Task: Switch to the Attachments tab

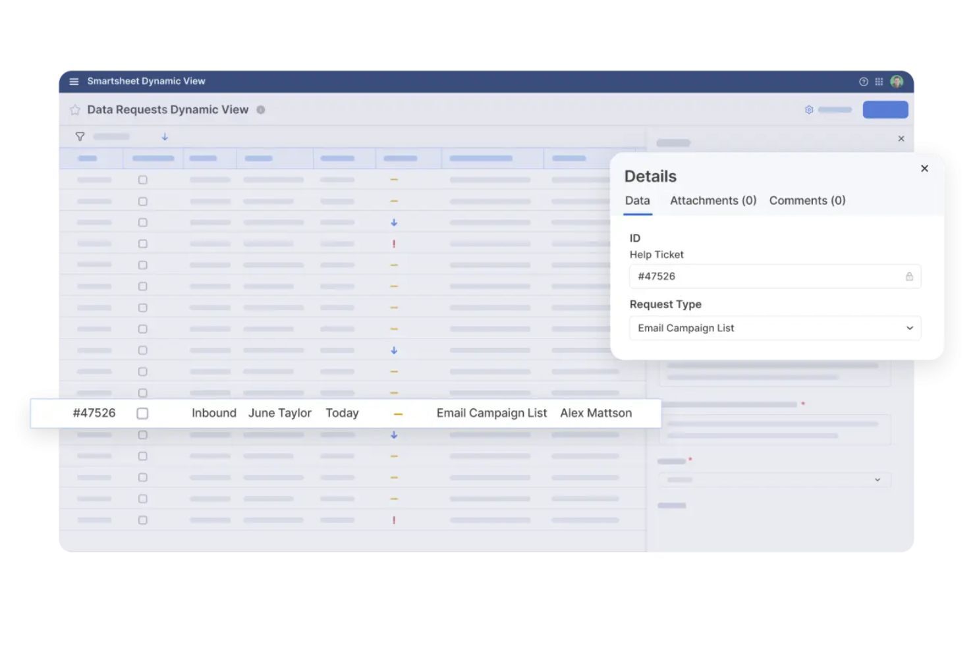Action: (x=713, y=200)
